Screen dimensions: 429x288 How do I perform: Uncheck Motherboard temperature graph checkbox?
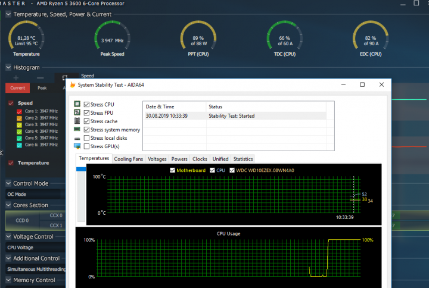172,170
